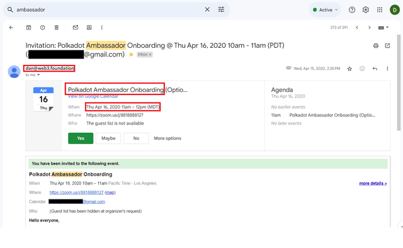This screenshot has height=248, width=403.
Task: Click the Agenda heading
Action: point(282,89)
